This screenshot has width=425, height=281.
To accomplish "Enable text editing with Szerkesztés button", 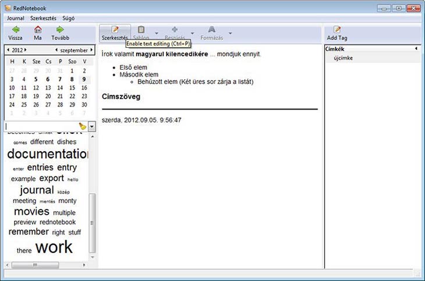I will click(115, 33).
